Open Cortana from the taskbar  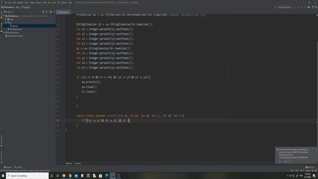[52, 176]
